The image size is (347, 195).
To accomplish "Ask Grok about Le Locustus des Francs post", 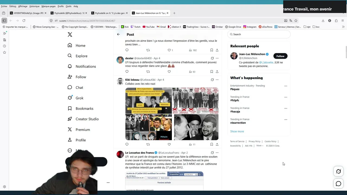I will click(212, 152).
